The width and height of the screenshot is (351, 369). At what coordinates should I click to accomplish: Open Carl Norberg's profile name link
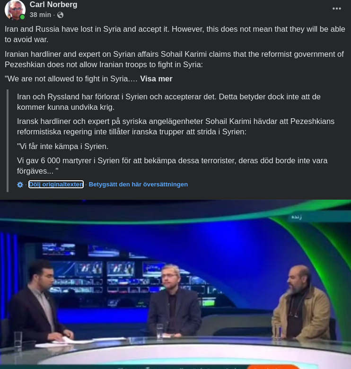click(53, 4)
